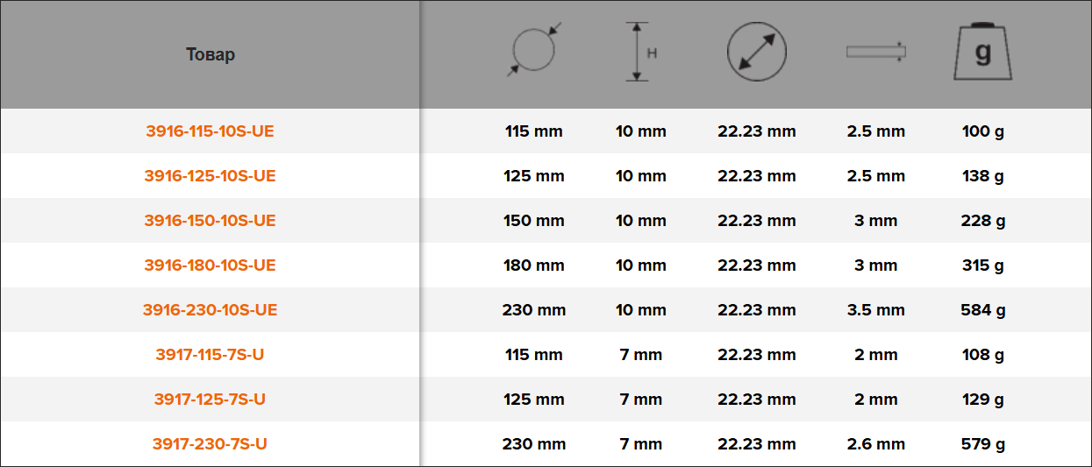Click the bore diameter arrow icon
This screenshot has height=467, width=1092.
pyautogui.click(x=757, y=52)
